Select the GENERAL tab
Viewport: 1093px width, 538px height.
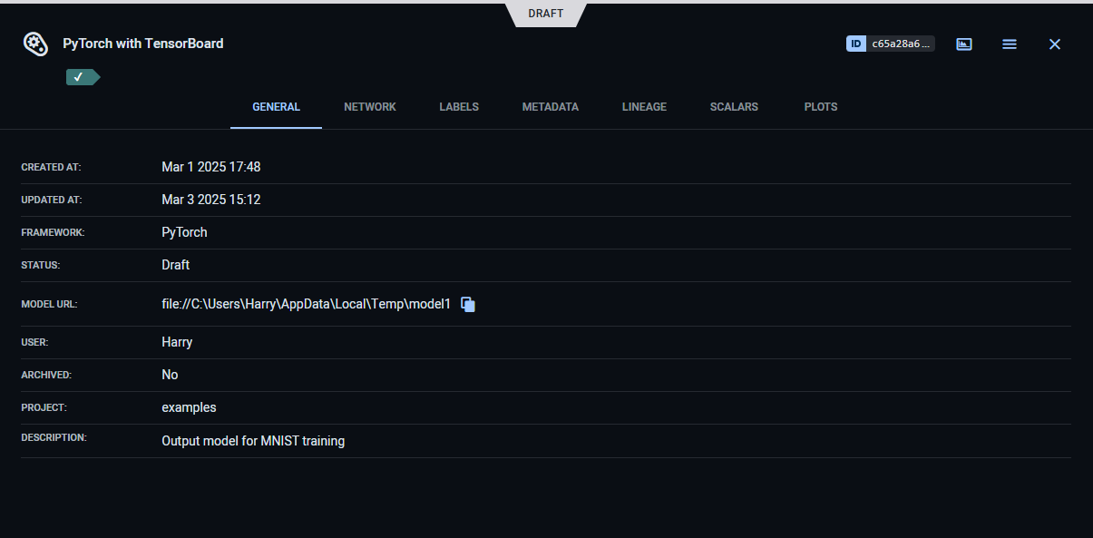pyautogui.click(x=276, y=107)
